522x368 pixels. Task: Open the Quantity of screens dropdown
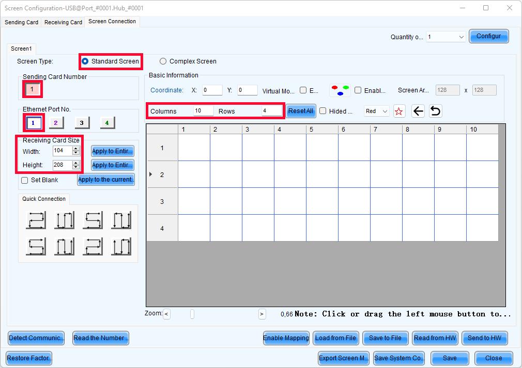[x=446, y=37]
